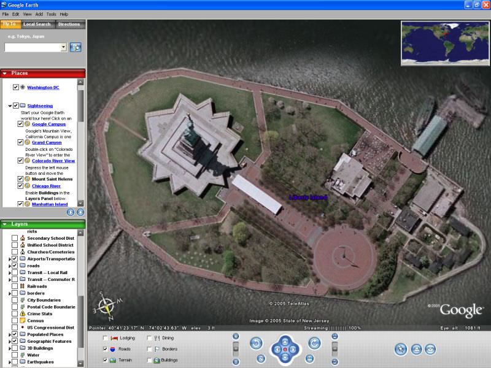Uncheck the Terrain checkbox
This screenshot has width=491, height=368.
(x=105, y=360)
